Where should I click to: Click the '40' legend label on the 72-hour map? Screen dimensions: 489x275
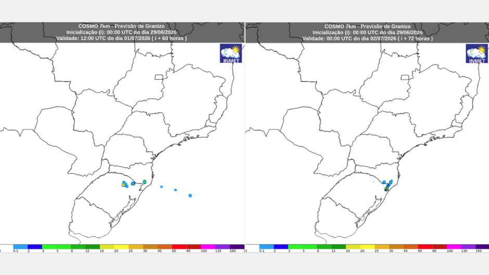click(405, 251)
